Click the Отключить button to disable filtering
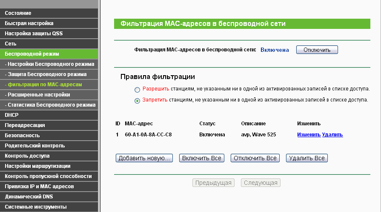This screenshot has height=212, width=381. click(317, 50)
